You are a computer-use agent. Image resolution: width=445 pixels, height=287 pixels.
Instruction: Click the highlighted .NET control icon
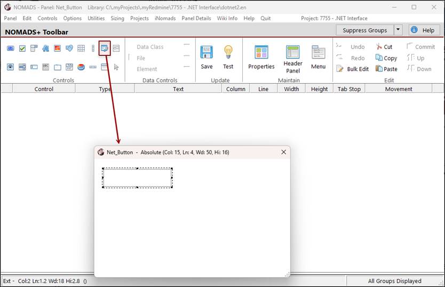tap(105, 49)
